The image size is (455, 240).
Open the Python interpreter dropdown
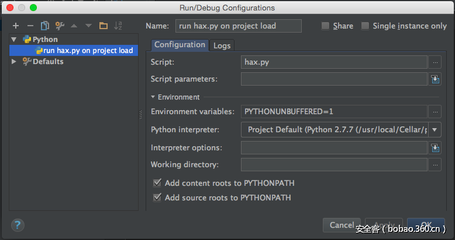(435, 129)
